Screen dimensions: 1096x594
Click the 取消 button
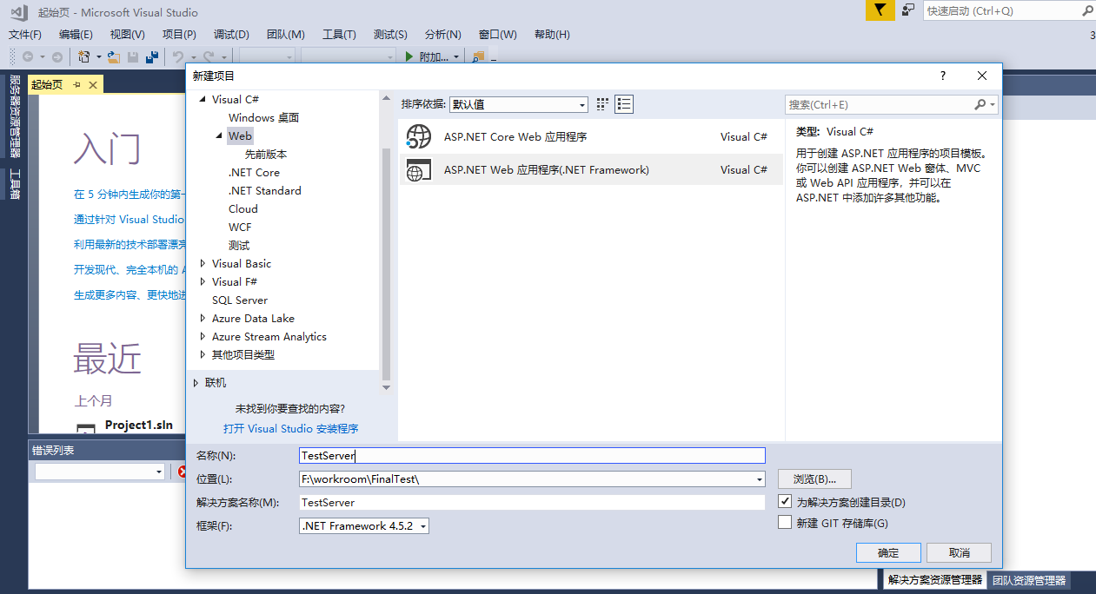(x=959, y=552)
